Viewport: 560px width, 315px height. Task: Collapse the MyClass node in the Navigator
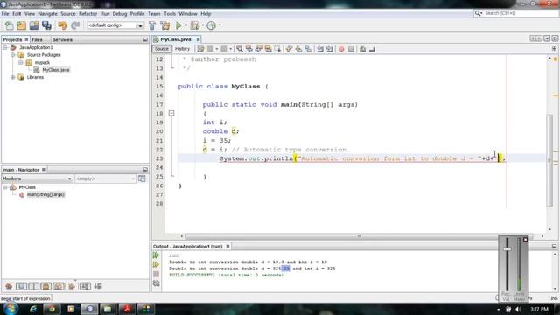5,187
